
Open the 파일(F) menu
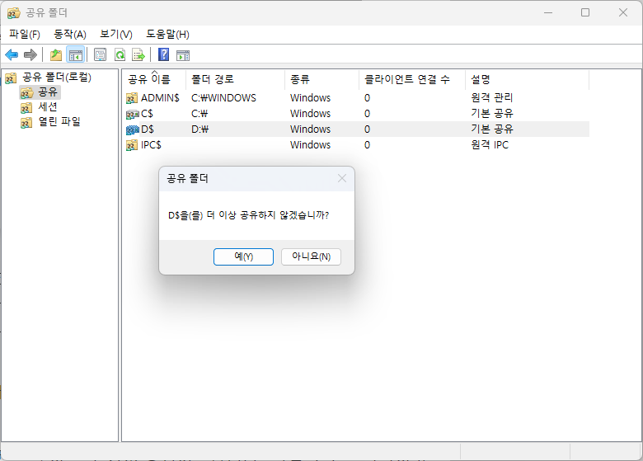tap(25, 35)
